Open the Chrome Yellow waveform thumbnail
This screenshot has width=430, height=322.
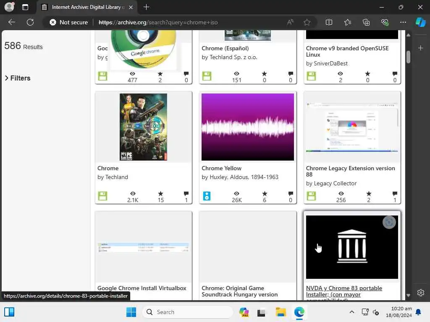247,127
